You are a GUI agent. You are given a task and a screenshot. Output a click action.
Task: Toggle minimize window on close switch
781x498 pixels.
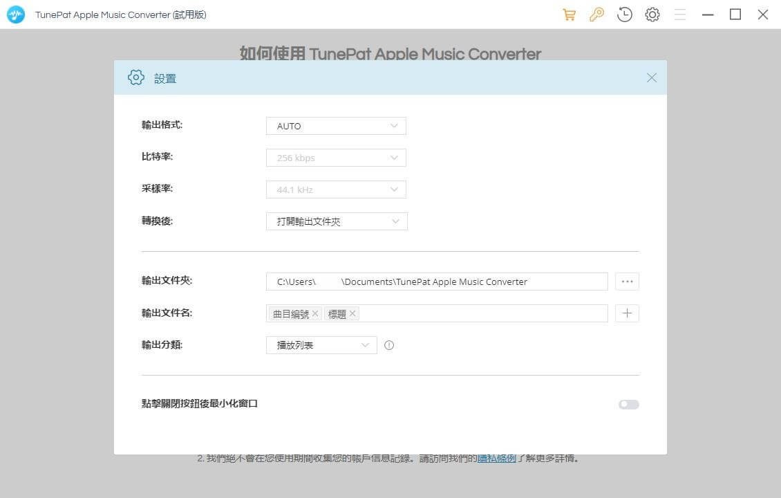click(x=628, y=405)
